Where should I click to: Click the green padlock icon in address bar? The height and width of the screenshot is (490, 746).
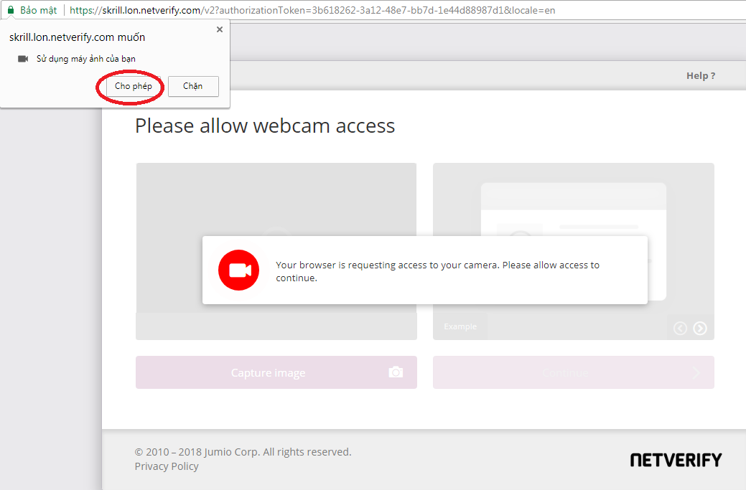pos(11,11)
